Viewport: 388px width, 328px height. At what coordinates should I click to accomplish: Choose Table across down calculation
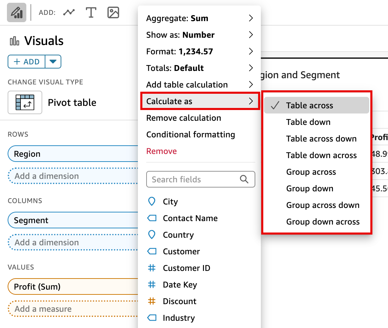click(321, 139)
